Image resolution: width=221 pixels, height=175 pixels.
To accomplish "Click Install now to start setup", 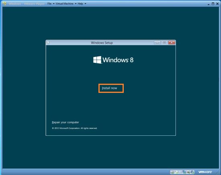I will pos(111,89).
